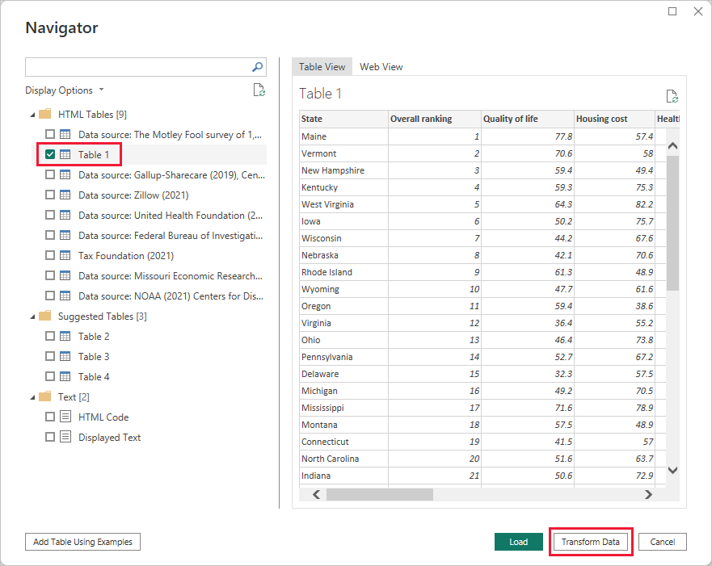The width and height of the screenshot is (712, 566).
Task: Click the search magnifier icon
Action: coord(258,67)
